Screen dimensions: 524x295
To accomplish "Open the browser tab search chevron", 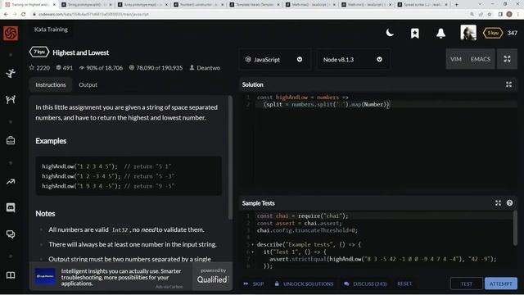I will (x=480, y=4).
